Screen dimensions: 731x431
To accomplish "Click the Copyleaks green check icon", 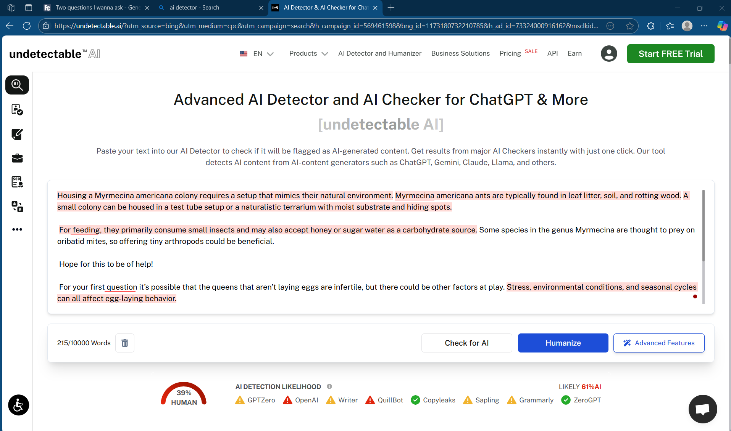I will coord(415,400).
